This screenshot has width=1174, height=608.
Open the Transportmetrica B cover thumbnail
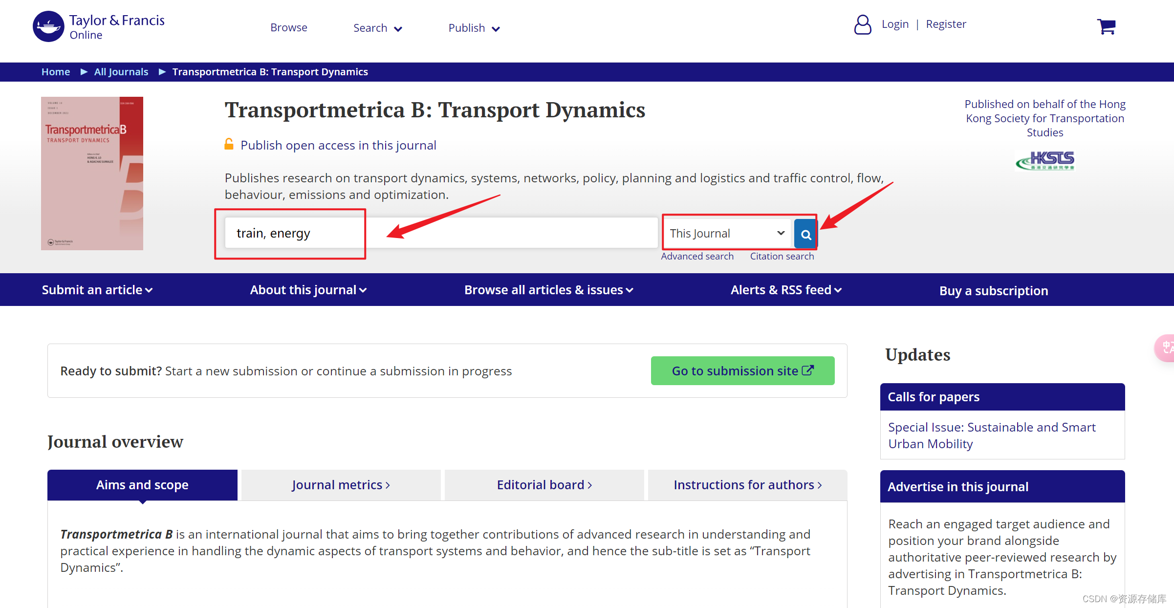pos(92,174)
